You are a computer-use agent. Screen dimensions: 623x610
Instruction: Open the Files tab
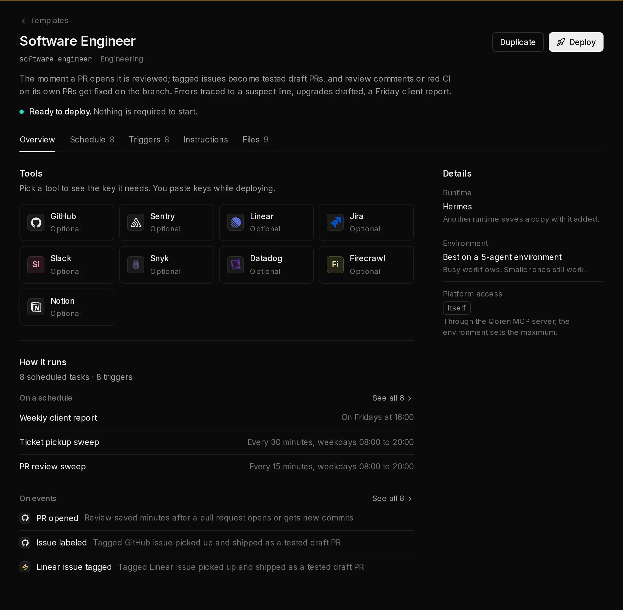tap(256, 140)
